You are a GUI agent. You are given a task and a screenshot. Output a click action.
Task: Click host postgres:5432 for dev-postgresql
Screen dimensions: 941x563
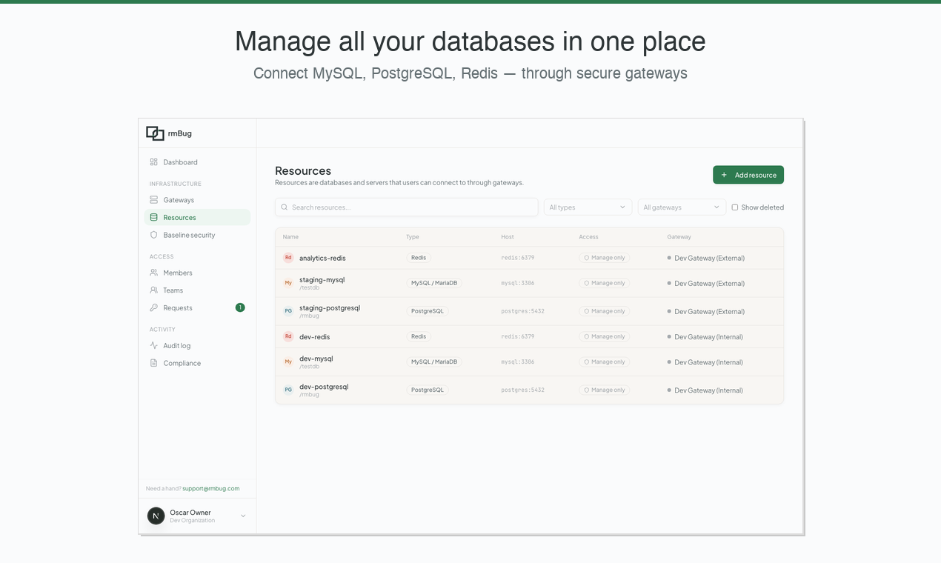pos(523,390)
